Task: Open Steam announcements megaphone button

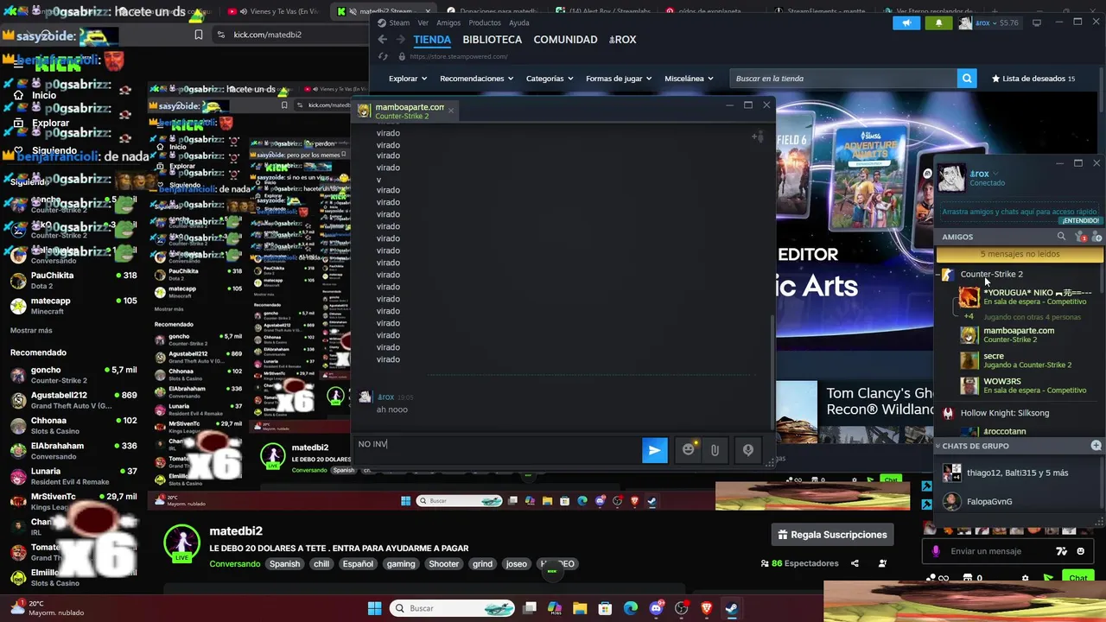Action: click(906, 22)
